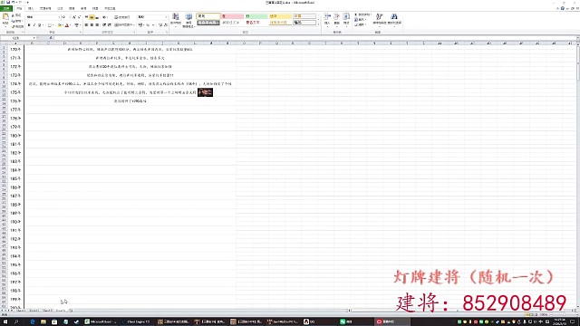The height and width of the screenshot is (326, 580).
Task: Switch to the Formulas ribbon tab
Action: point(60,8)
